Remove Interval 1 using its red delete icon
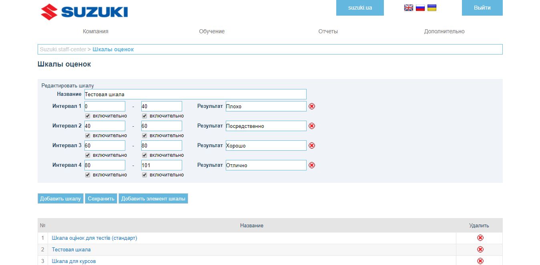 click(312, 106)
